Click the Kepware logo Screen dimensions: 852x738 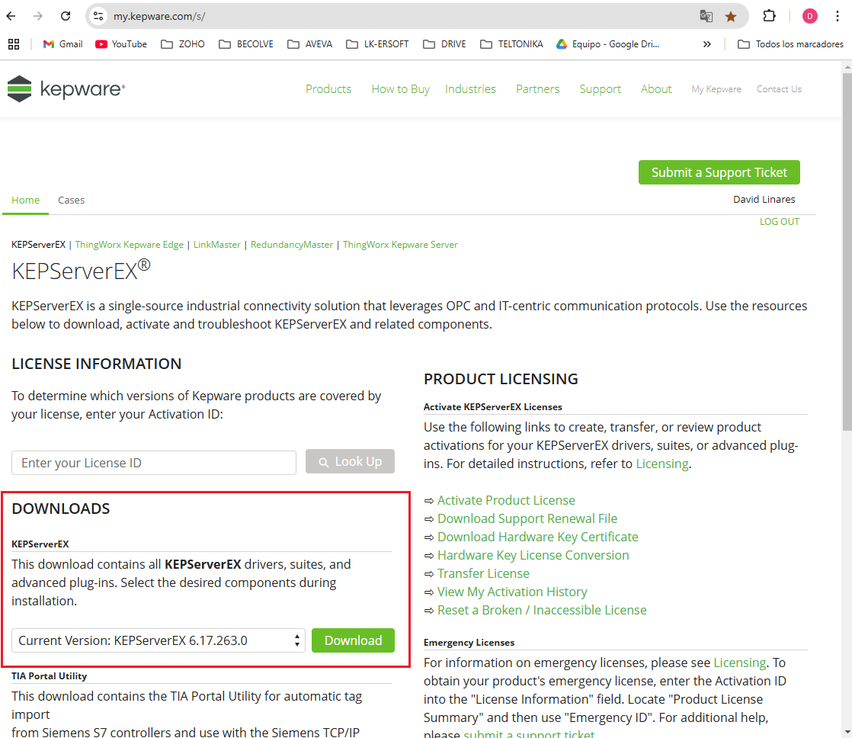[66, 88]
